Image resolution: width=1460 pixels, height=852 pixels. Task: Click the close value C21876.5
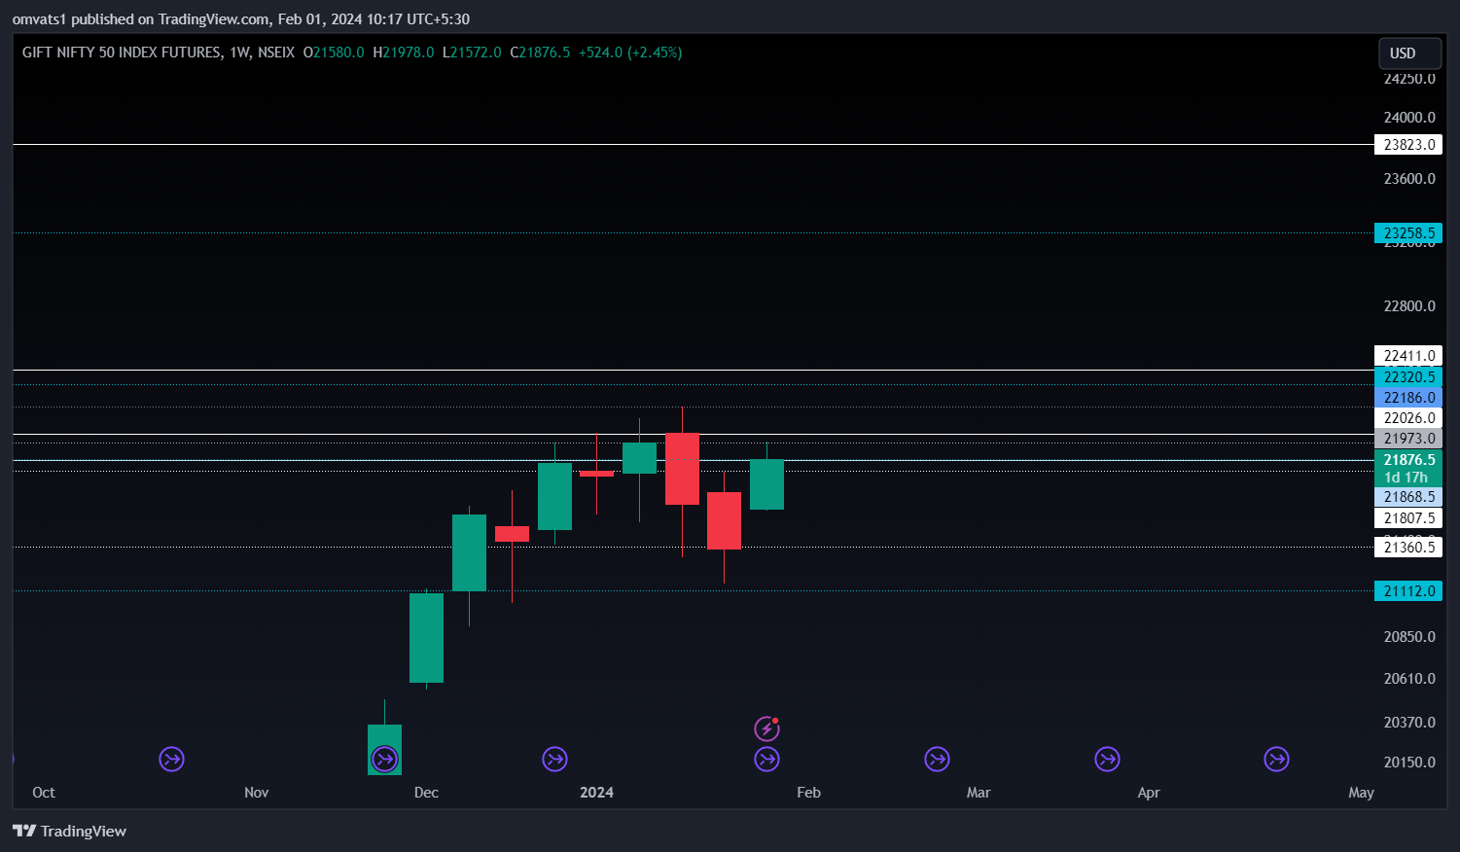point(540,53)
